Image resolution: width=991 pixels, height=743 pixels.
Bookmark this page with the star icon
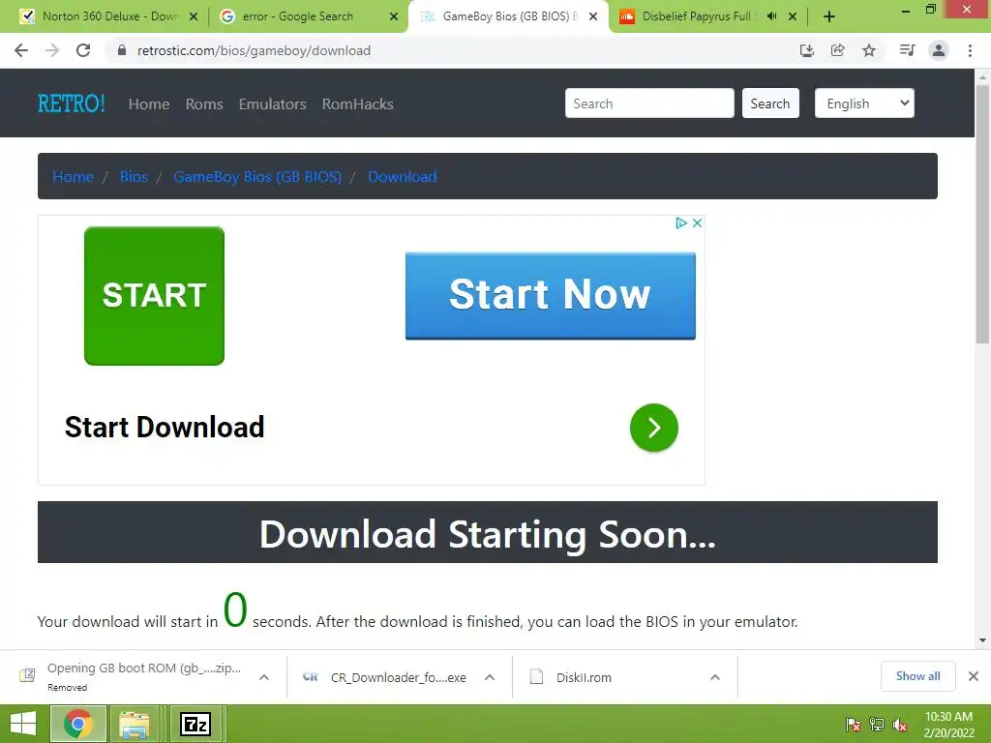click(x=869, y=50)
